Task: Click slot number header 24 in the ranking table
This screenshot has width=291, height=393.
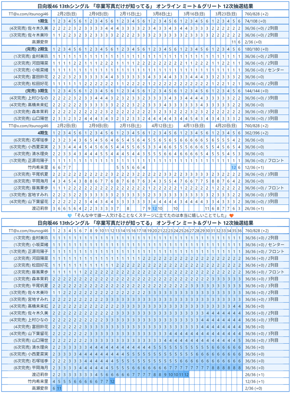Action: (x=176, y=230)
